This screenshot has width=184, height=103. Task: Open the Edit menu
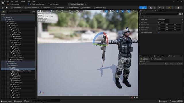coord(12,1)
